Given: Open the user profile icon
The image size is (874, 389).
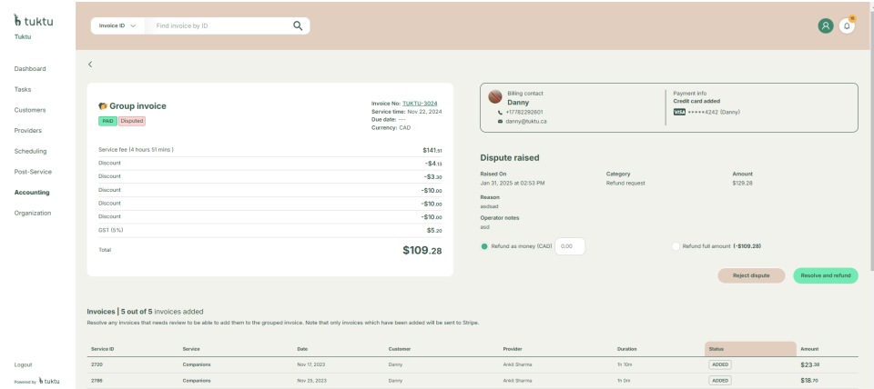Looking at the screenshot, I should pyautogui.click(x=826, y=25).
